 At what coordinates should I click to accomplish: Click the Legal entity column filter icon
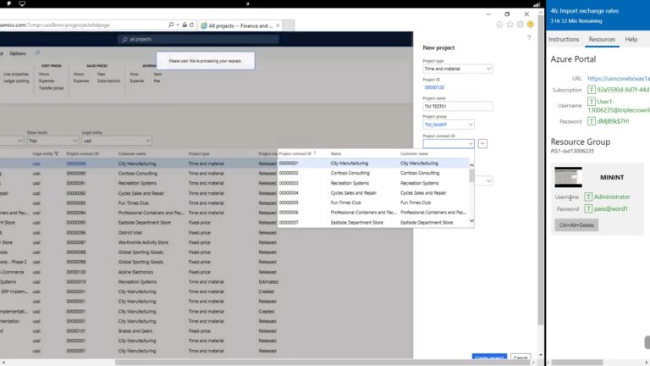pyautogui.click(x=57, y=153)
